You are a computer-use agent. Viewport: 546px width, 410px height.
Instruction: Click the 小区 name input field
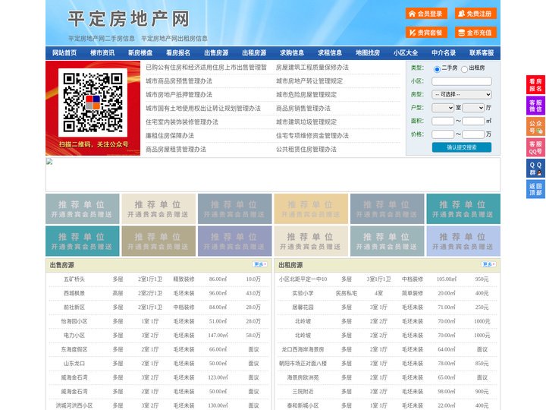462,81
